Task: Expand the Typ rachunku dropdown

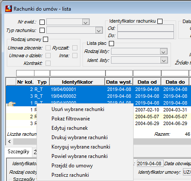Action: point(99,30)
